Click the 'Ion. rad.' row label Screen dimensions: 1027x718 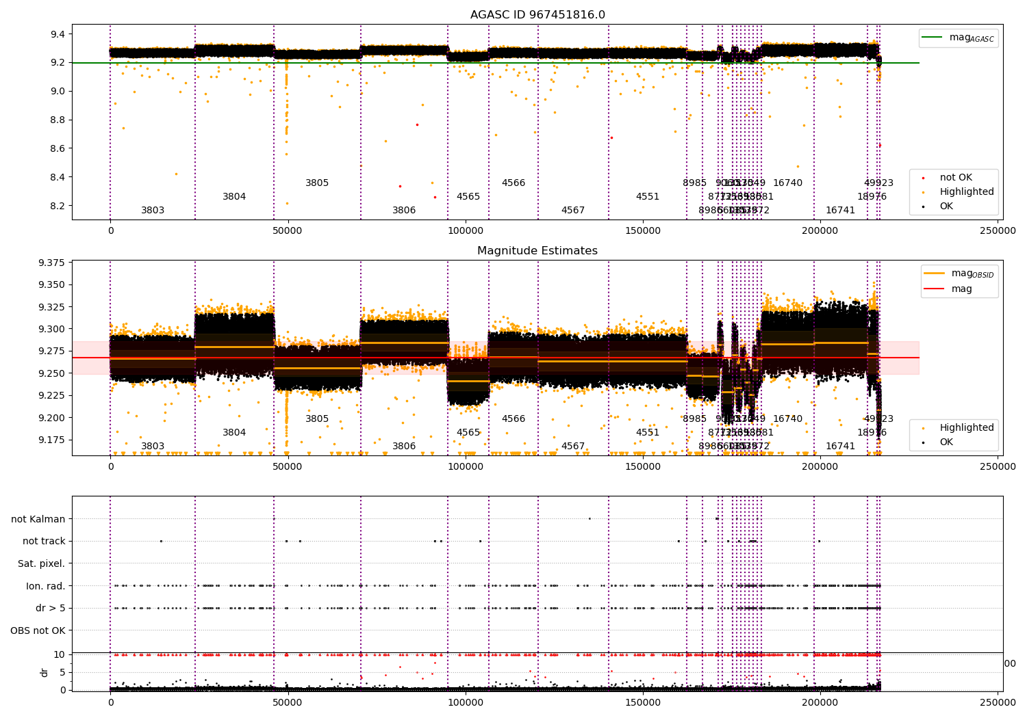tap(46, 586)
